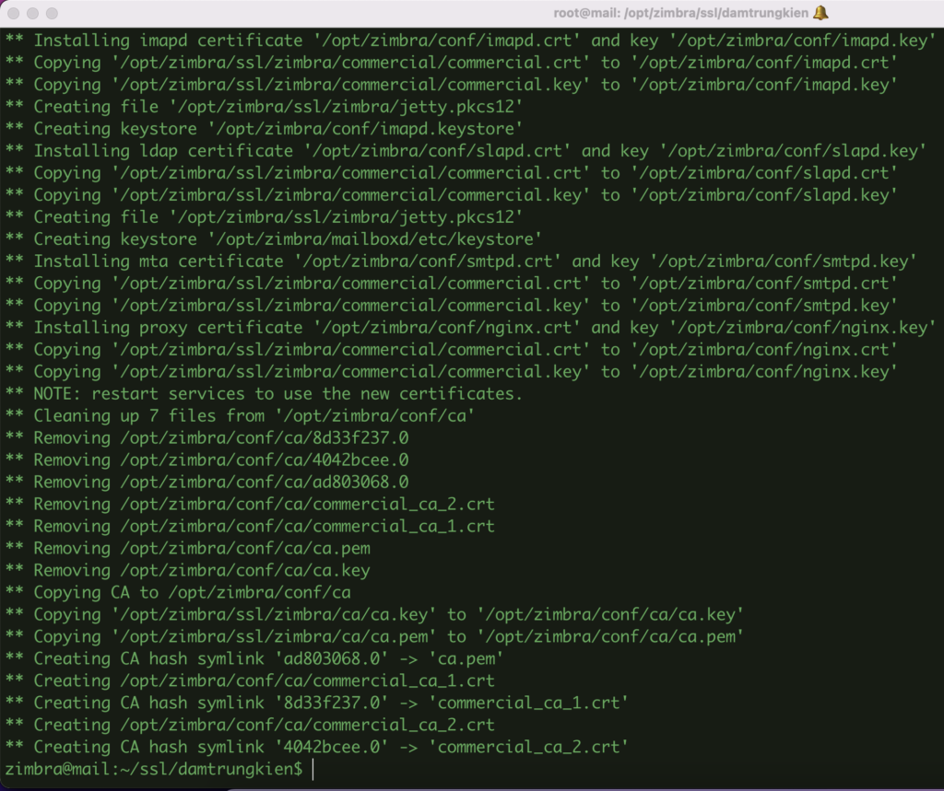944x791 pixels.
Task: Click the 'Installing proxy certificate' line
Action: [x=471, y=328]
